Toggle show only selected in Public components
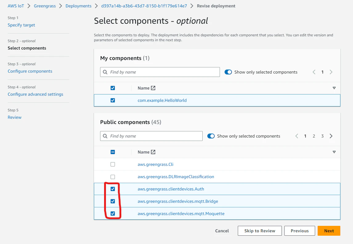 [211, 136]
